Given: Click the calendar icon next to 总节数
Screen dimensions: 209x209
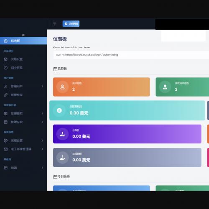Looking at the screenshot, I should (x=55, y=69).
